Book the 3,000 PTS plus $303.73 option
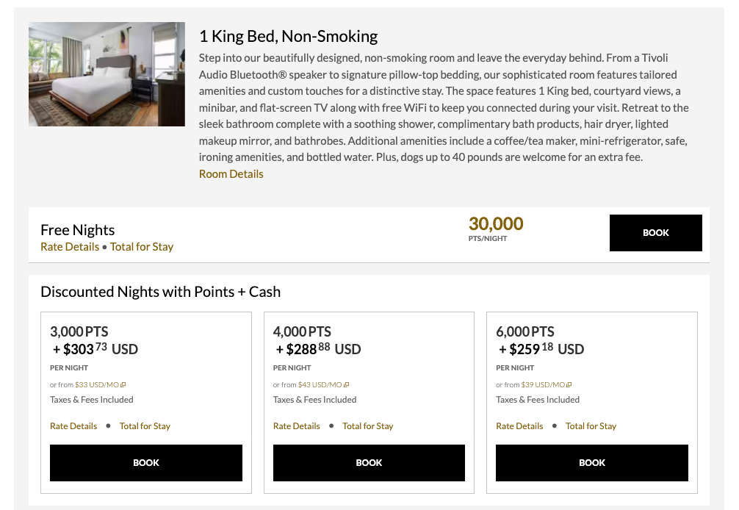Screen dimensions: 739x510 point(145,463)
